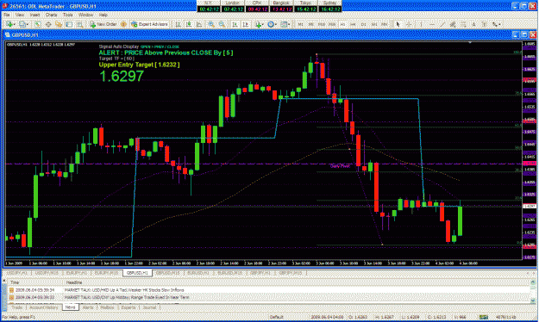539x322 pixels.
Task: Open the USD/HKD Market Talk news headline
Action: coord(124,290)
